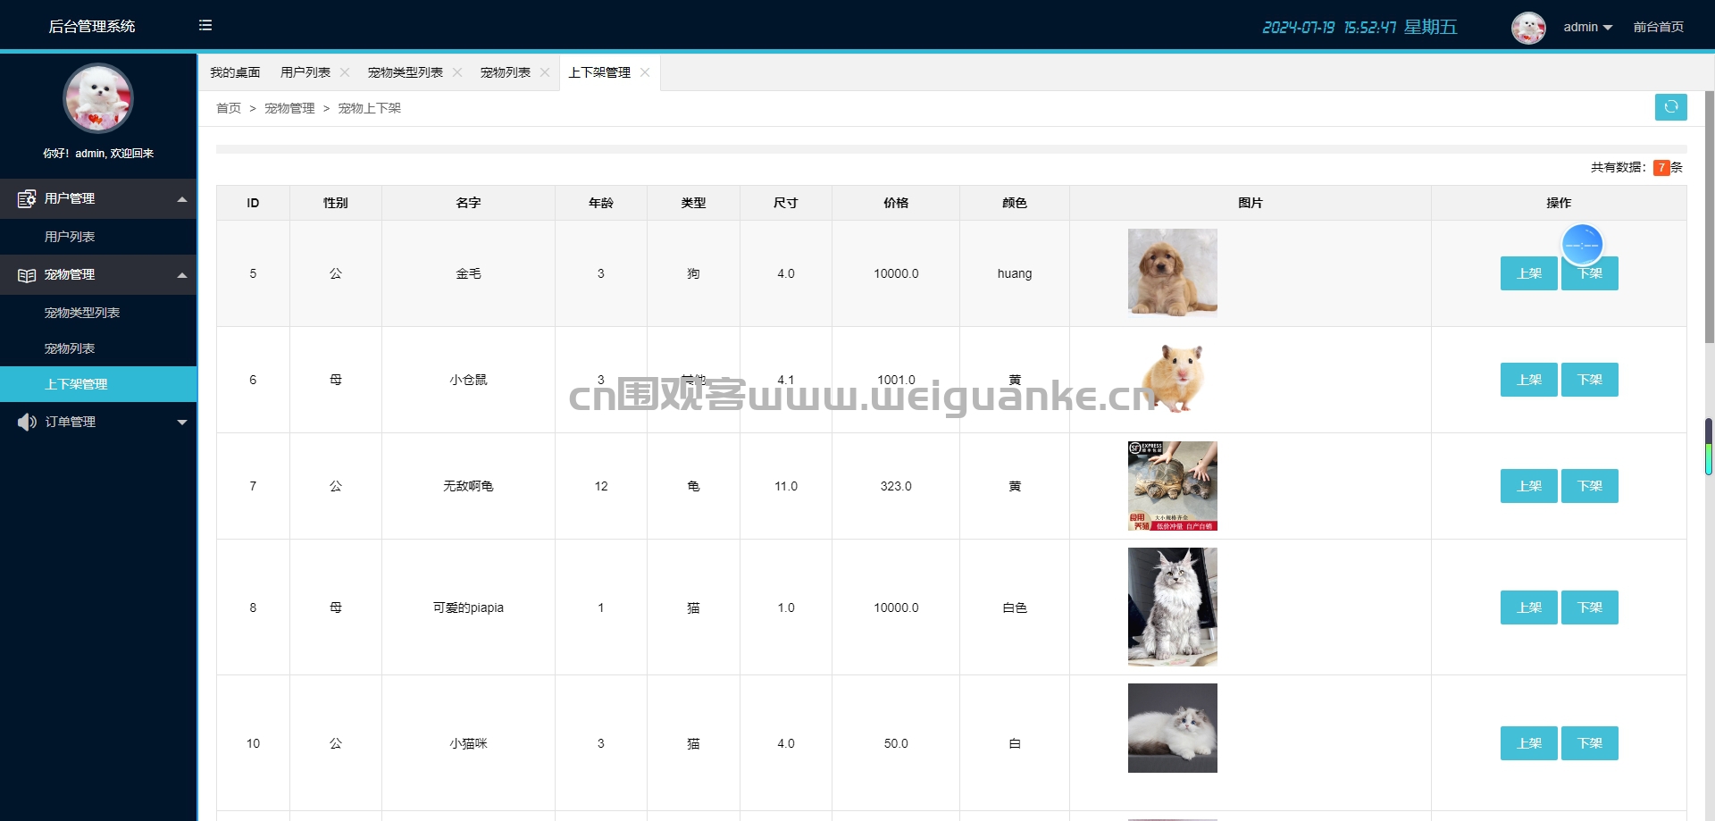The image size is (1715, 821).
Task: Click 宠物管理 breadcrumb
Action: tap(289, 108)
